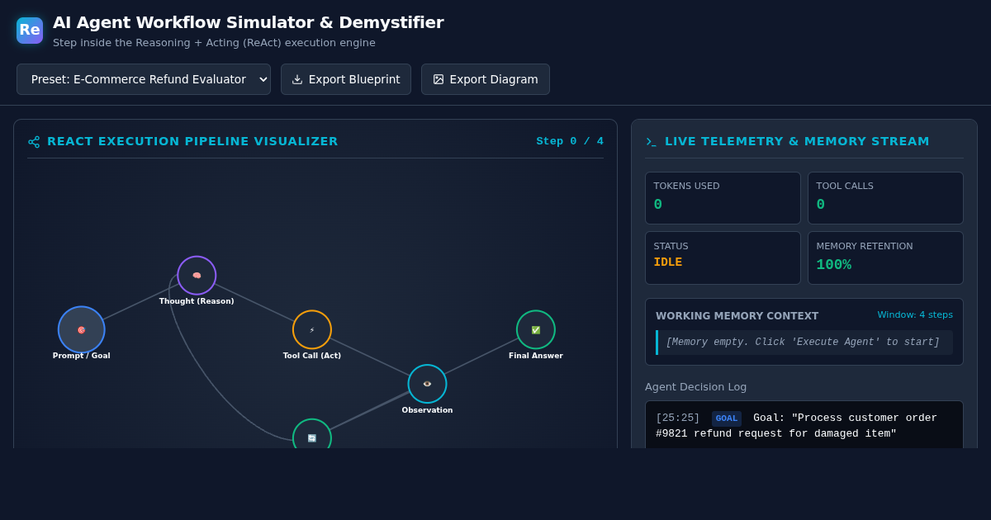Click the Export Diagram button
991x520 pixels.
(x=486, y=79)
